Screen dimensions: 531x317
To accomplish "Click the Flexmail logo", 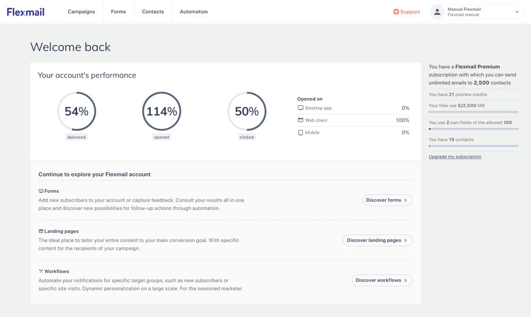I will click(25, 12).
